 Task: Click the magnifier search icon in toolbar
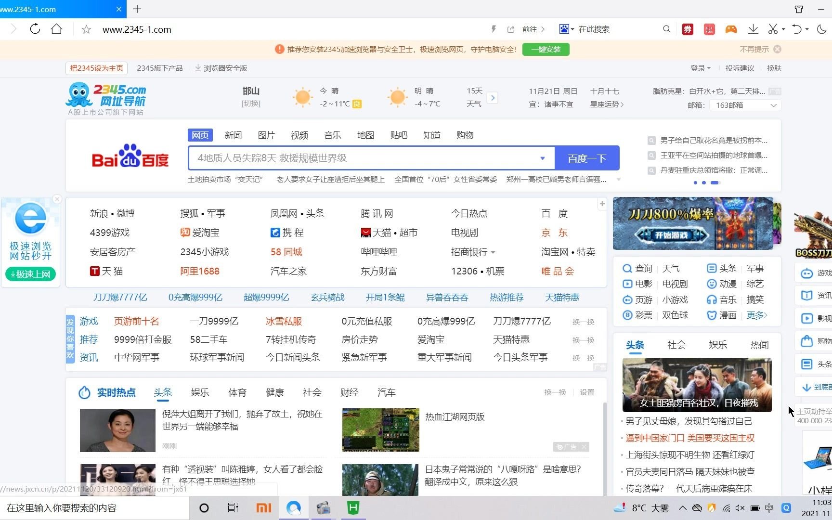pos(666,29)
